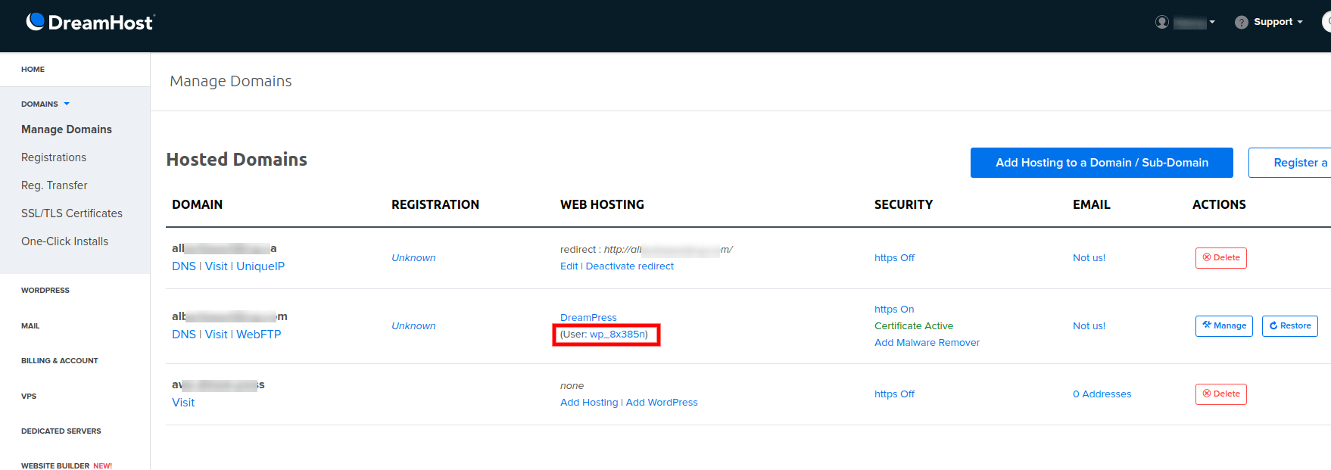
Task: Click the REGISTRATION column header
Action: [x=435, y=204]
